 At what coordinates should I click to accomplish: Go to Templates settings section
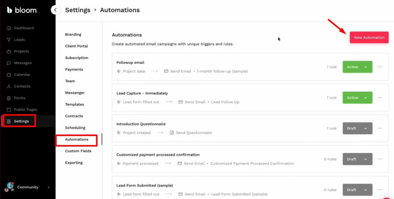(74, 104)
